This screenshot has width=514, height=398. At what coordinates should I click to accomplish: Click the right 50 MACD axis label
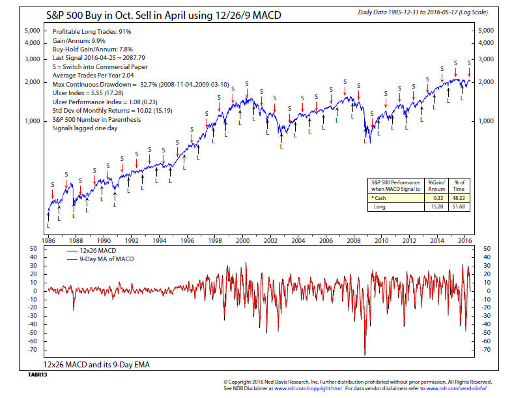(487, 249)
